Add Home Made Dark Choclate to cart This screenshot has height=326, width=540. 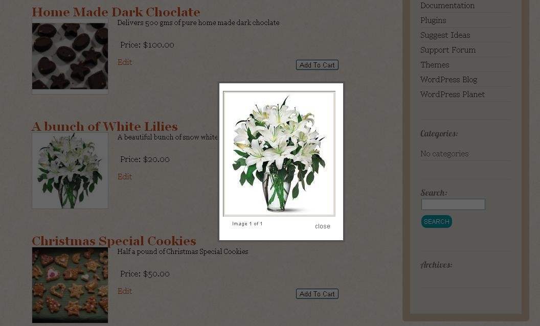317,65
